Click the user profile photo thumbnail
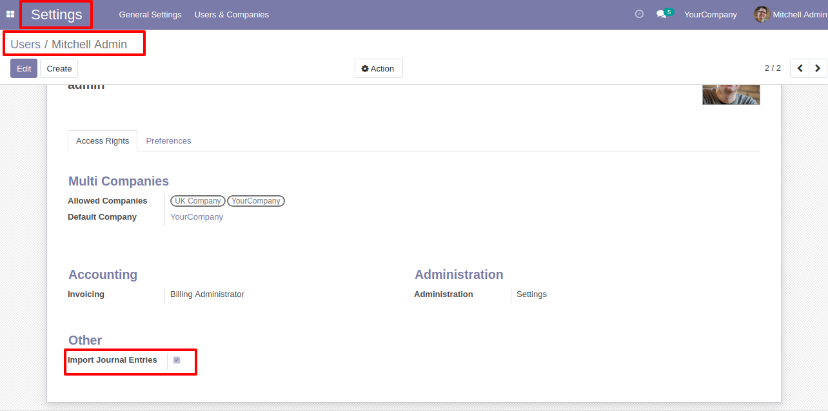The height and width of the screenshot is (411, 828). tap(731, 94)
